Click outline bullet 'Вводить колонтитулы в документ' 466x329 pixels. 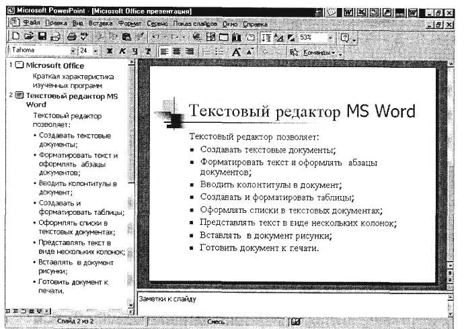coord(77,188)
